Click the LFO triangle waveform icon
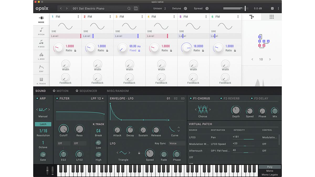This screenshot has height=177, width=315. (x=123, y=153)
